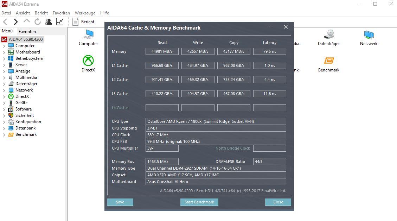Click the Memory Bus 1463.5 MHz value
The width and height of the screenshot is (397, 221).
tap(162, 162)
